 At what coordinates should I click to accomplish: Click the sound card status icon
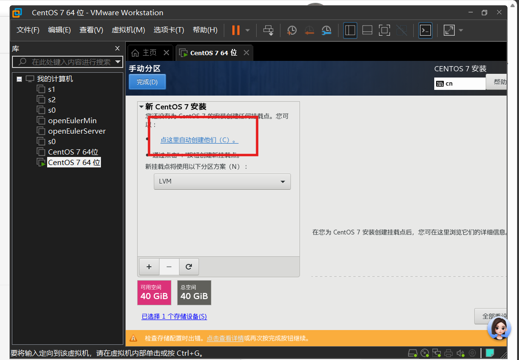coord(460,353)
